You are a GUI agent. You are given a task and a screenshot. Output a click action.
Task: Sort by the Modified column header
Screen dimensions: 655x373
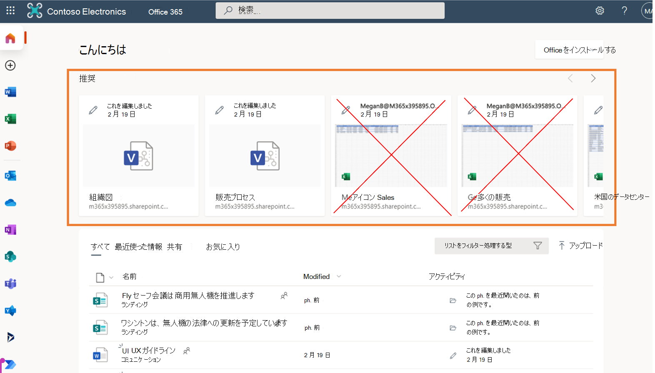317,276
